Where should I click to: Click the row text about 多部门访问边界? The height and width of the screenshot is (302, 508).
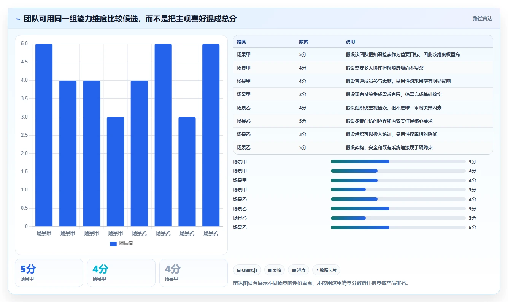pyautogui.click(x=389, y=121)
